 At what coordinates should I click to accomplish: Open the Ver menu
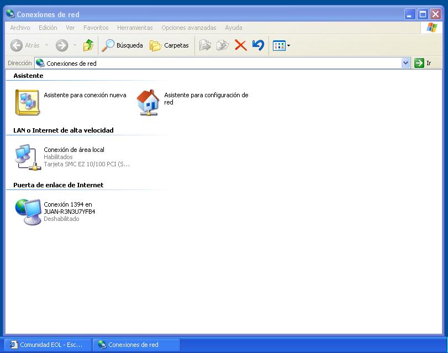tap(70, 28)
